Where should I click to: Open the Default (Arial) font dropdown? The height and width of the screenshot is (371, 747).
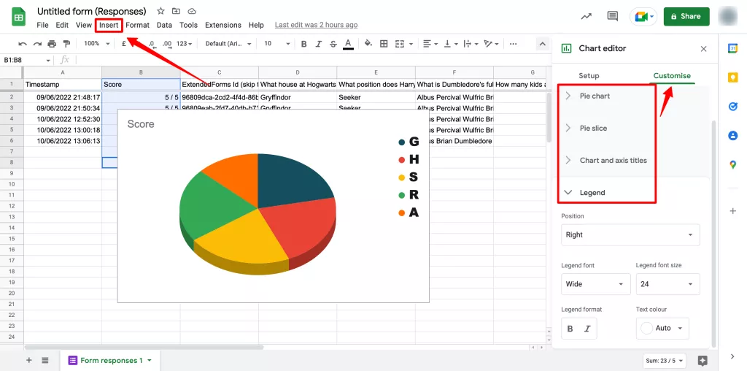click(x=228, y=43)
